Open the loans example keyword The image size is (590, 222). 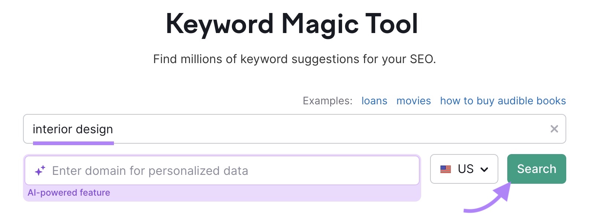coord(374,101)
